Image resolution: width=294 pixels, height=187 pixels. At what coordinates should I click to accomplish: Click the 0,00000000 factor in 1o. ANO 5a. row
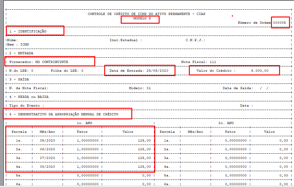tap(87, 175)
